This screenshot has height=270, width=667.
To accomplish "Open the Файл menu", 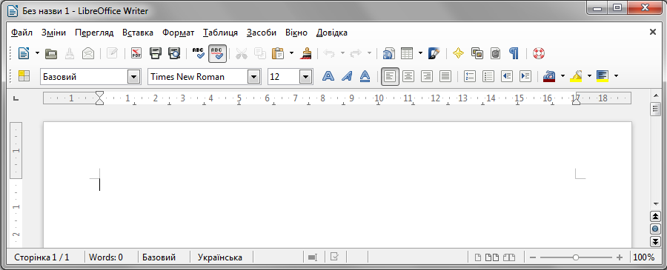I will (x=22, y=33).
